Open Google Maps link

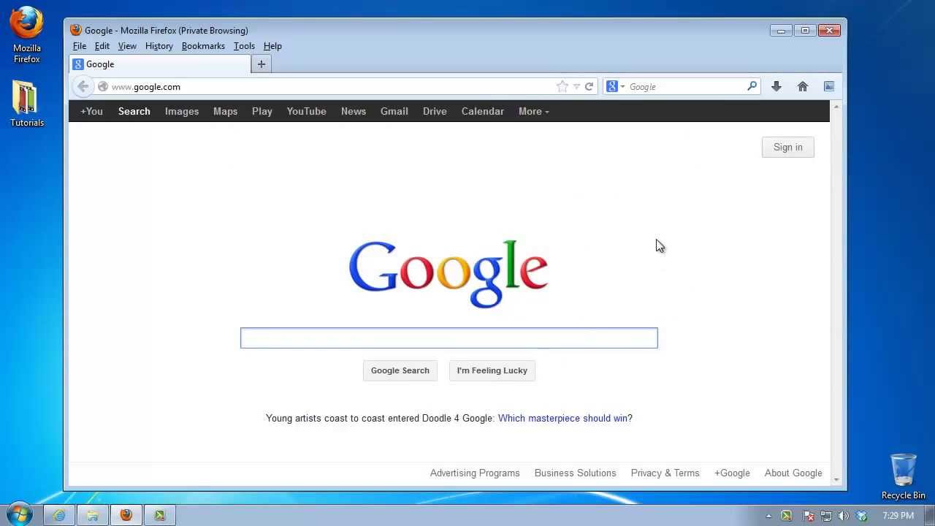tap(225, 111)
